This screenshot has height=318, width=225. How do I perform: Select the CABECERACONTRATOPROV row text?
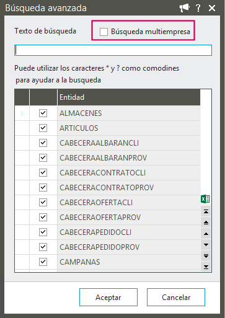tap(107, 188)
